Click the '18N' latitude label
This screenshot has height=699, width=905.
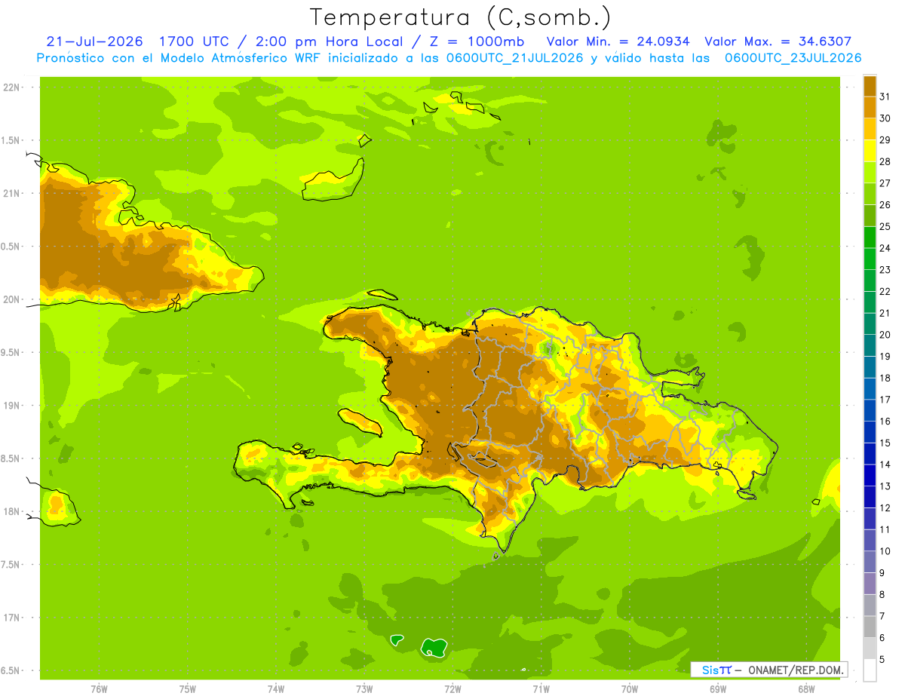point(13,511)
